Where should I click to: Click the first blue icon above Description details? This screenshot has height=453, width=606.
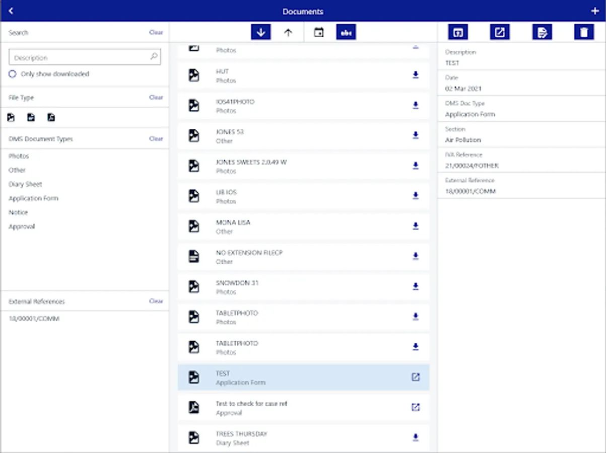(x=457, y=32)
